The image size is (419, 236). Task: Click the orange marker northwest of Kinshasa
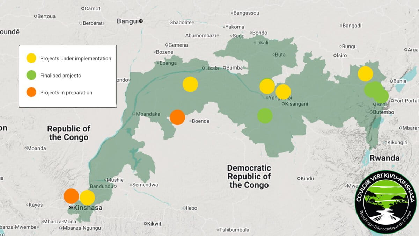72,196
